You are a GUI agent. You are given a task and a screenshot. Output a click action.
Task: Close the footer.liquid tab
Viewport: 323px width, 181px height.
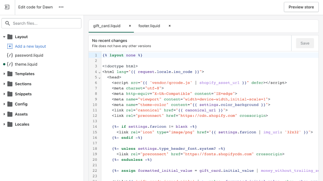pos(169,26)
